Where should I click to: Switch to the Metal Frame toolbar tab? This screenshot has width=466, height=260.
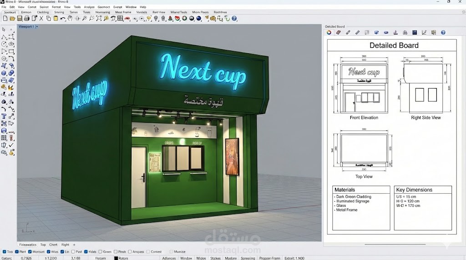(x=123, y=12)
